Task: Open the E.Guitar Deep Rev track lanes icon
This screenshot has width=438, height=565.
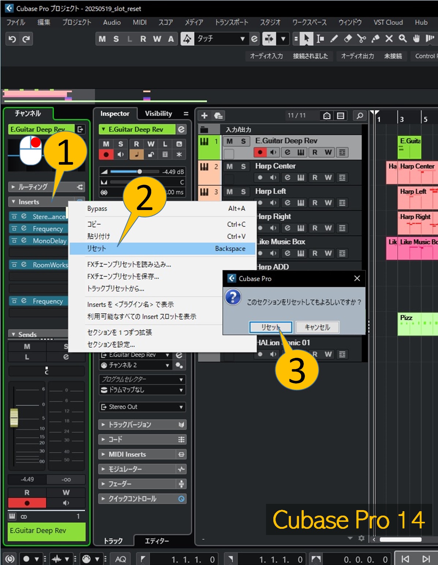Action: [x=342, y=152]
